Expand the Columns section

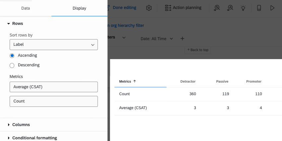tap(21, 125)
